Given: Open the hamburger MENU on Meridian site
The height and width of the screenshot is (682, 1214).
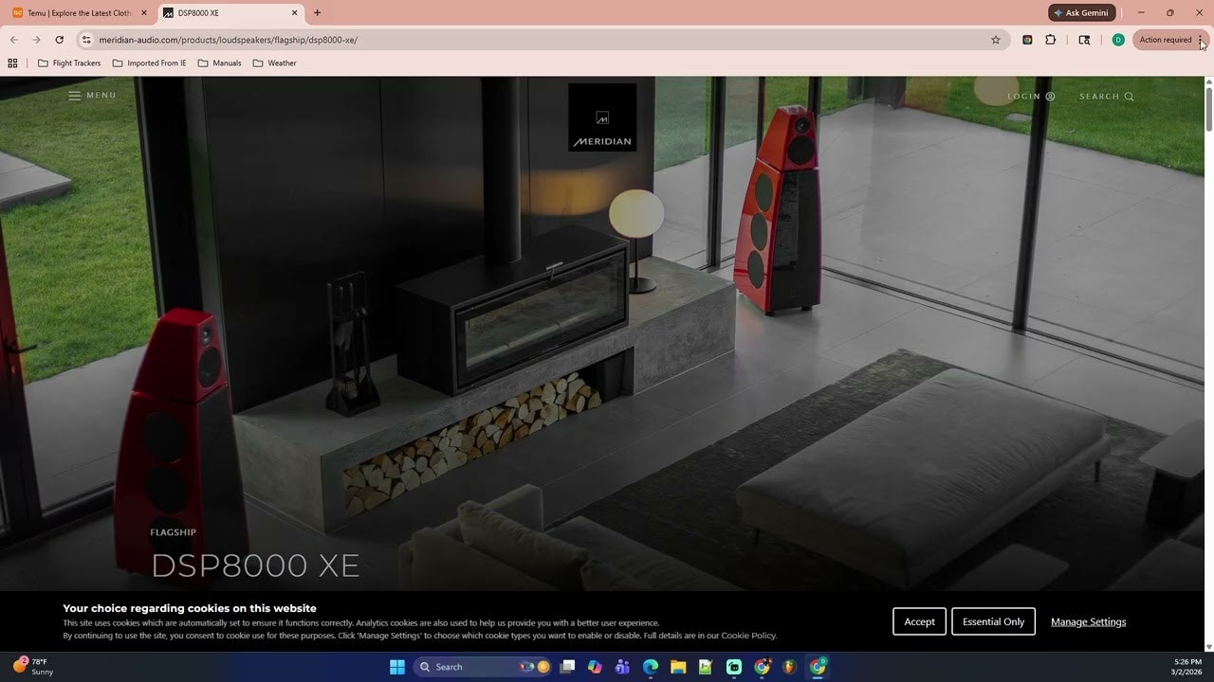Looking at the screenshot, I should coord(92,96).
